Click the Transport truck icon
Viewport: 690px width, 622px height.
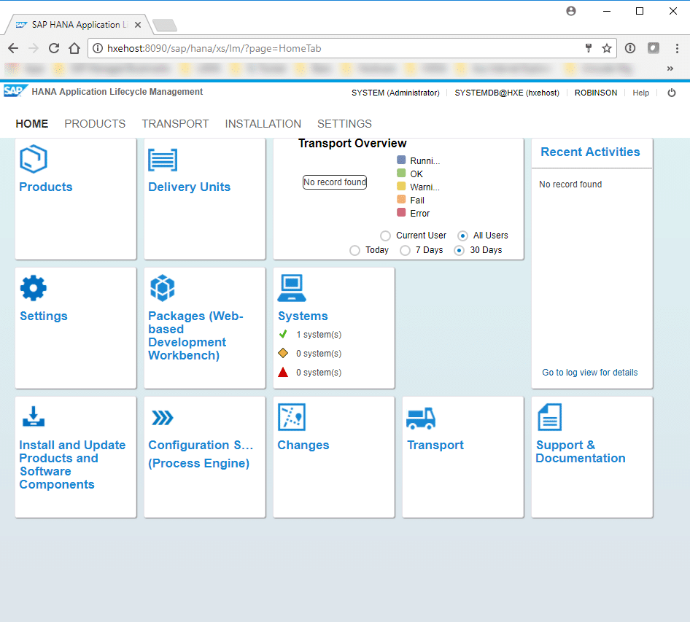tap(421, 417)
